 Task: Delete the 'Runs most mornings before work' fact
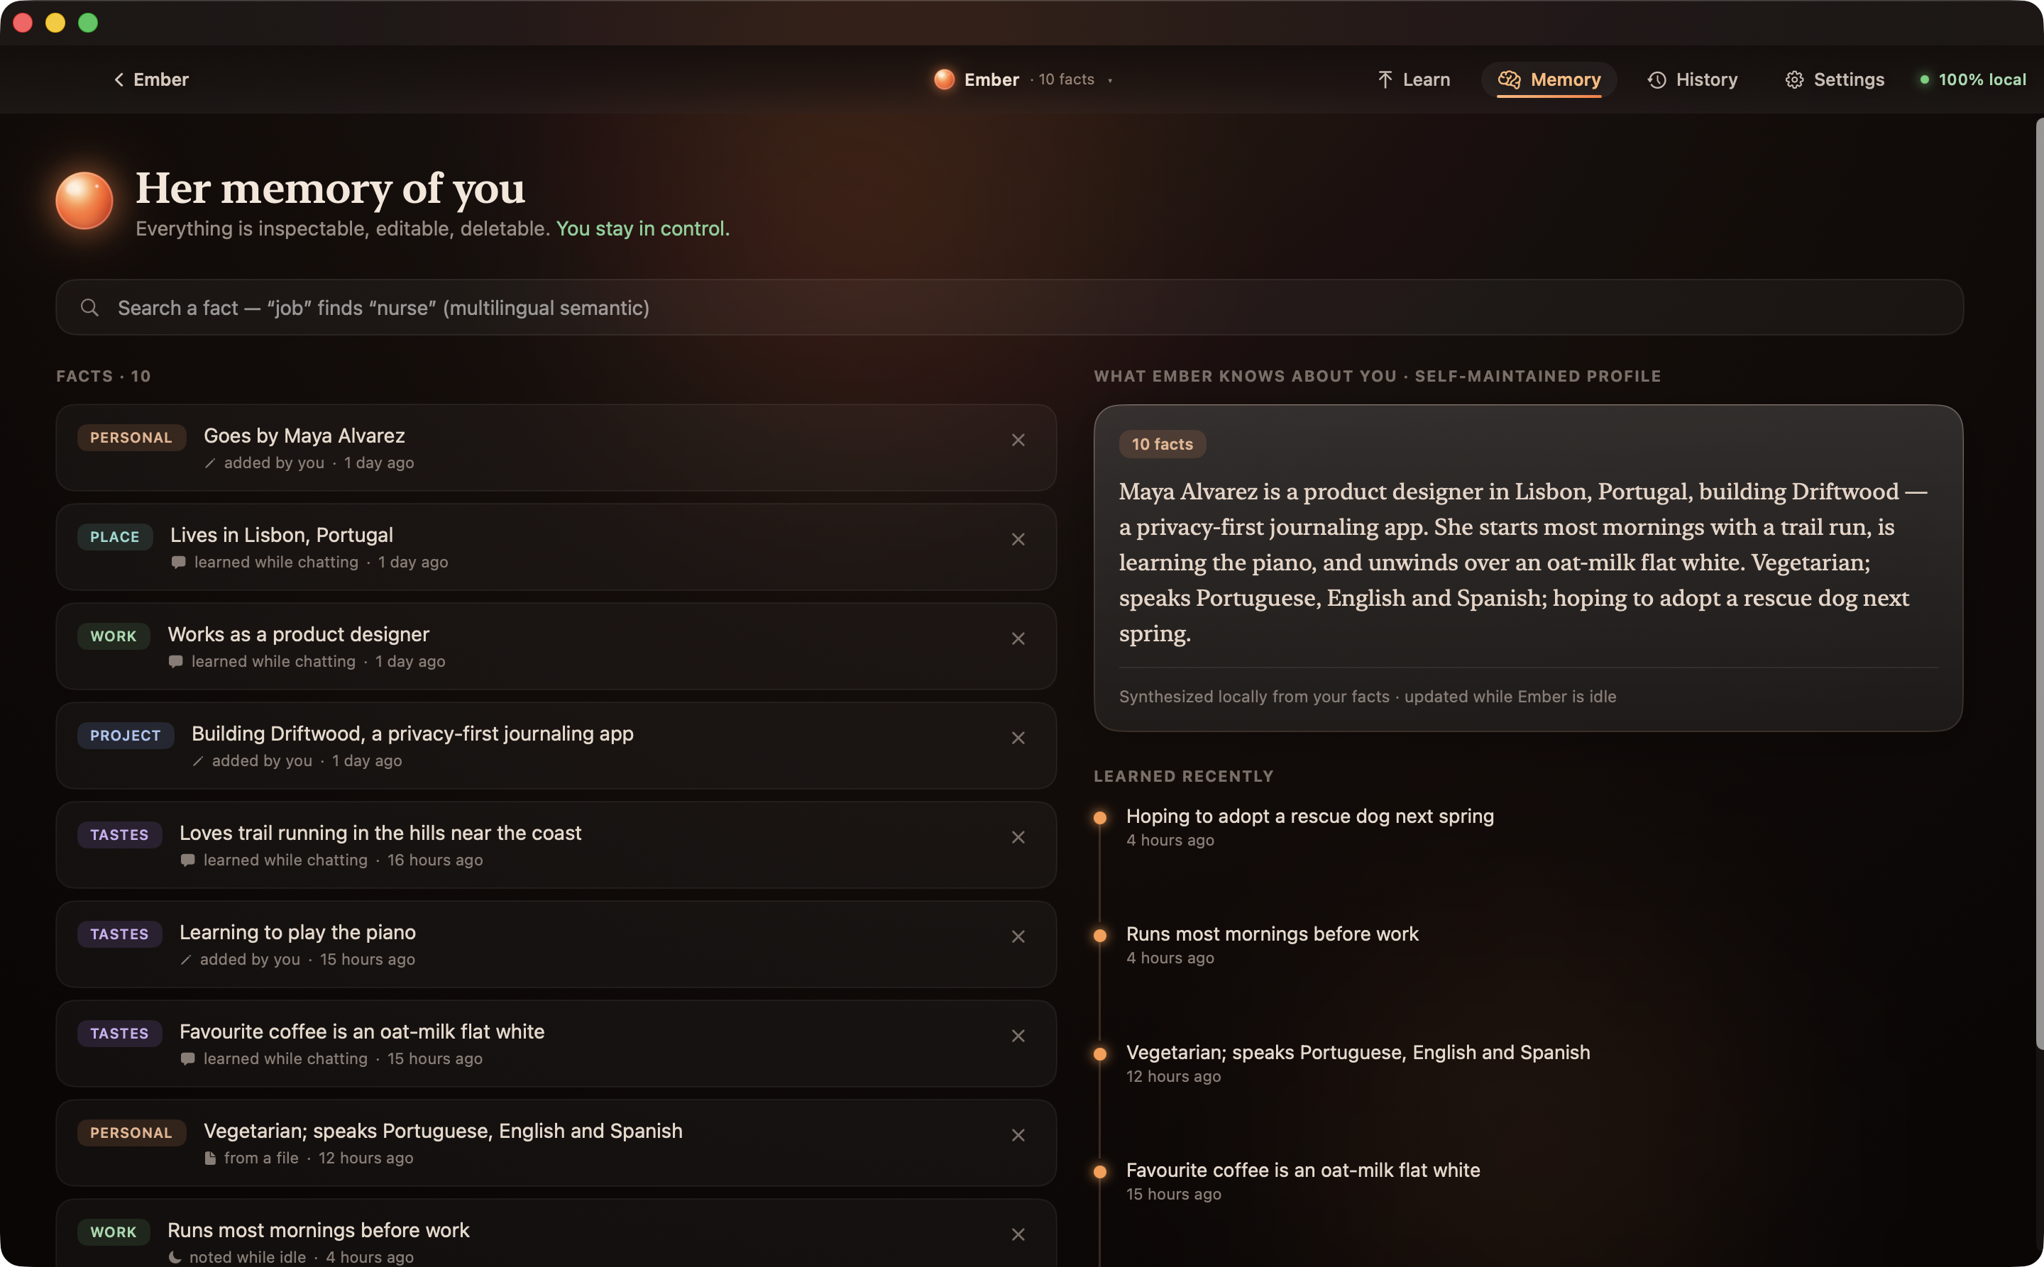click(x=1018, y=1234)
